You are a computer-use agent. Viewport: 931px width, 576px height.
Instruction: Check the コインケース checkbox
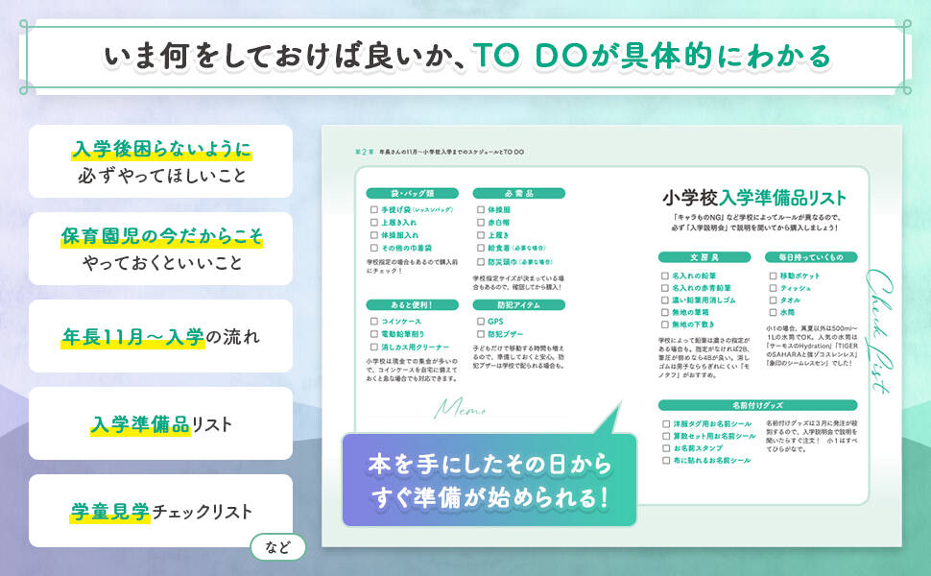point(374,322)
